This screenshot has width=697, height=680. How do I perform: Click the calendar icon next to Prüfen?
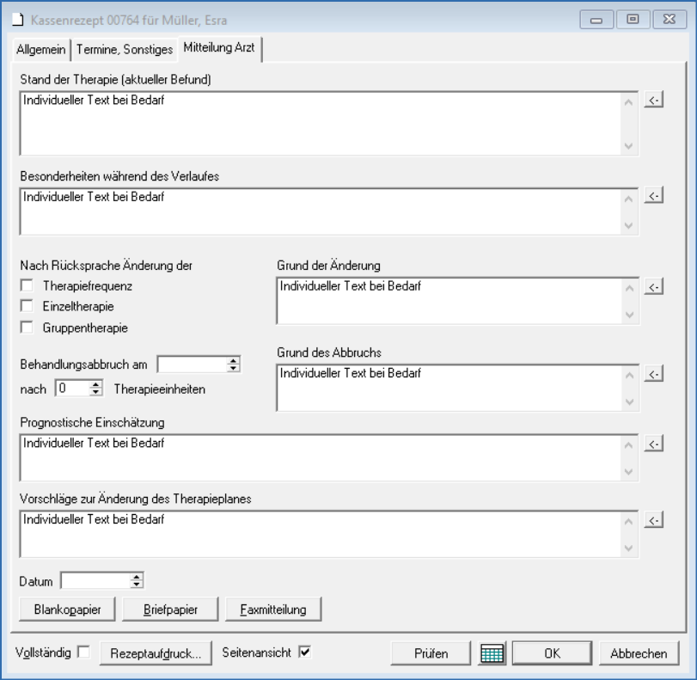point(492,653)
